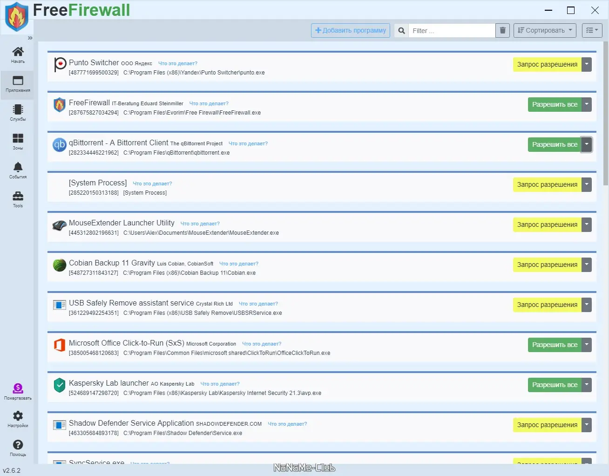The width and height of the screenshot is (609, 476).
Task: Click the Добавить программу button
Action: coord(351,31)
